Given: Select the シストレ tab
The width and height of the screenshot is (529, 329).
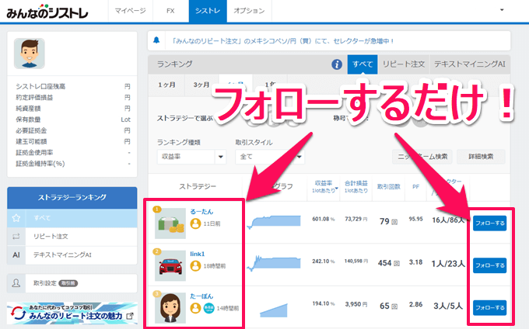Looking at the screenshot, I should 208,11.
